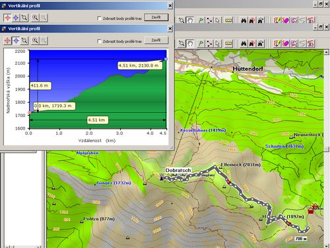This screenshot has height=248, width=330.
Task: Click map's vertical scrollbar up arrow
Action: click(327, 52)
